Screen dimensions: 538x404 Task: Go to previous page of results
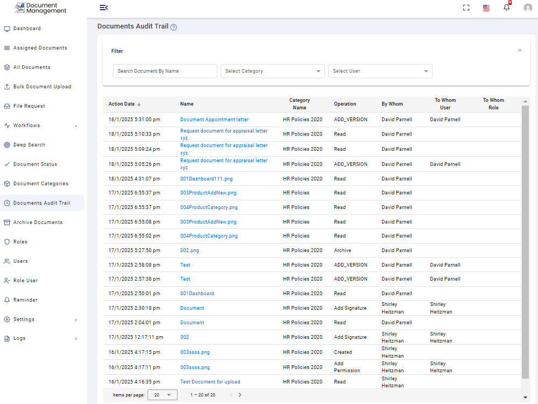point(231,395)
